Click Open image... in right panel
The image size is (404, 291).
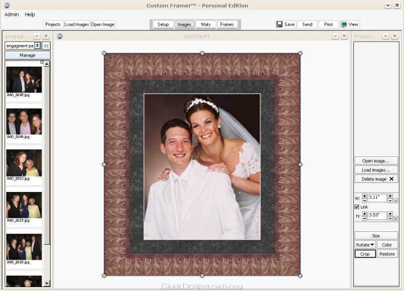click(376, 161)
